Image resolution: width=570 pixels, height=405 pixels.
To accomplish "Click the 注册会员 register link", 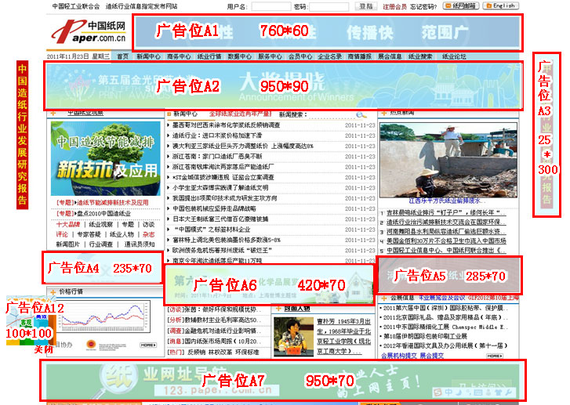I will click(x=394, y=6).
